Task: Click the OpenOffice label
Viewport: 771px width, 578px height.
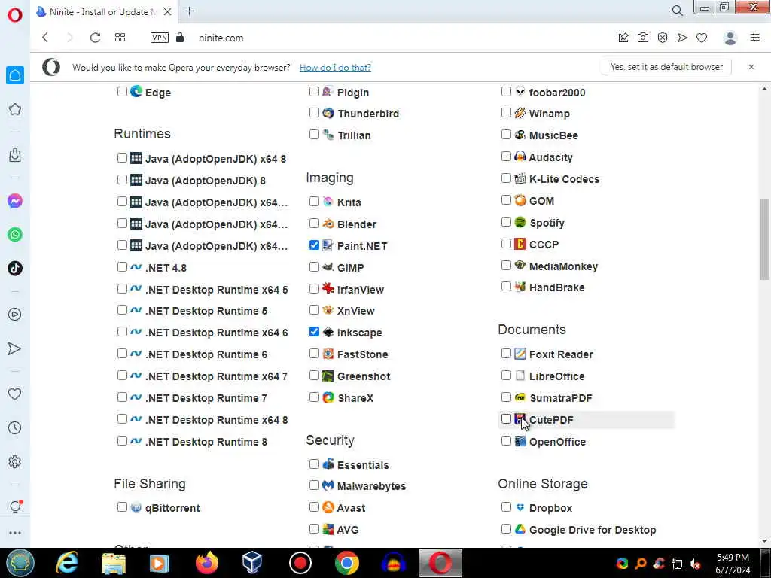Action: (x=557, y=442)
